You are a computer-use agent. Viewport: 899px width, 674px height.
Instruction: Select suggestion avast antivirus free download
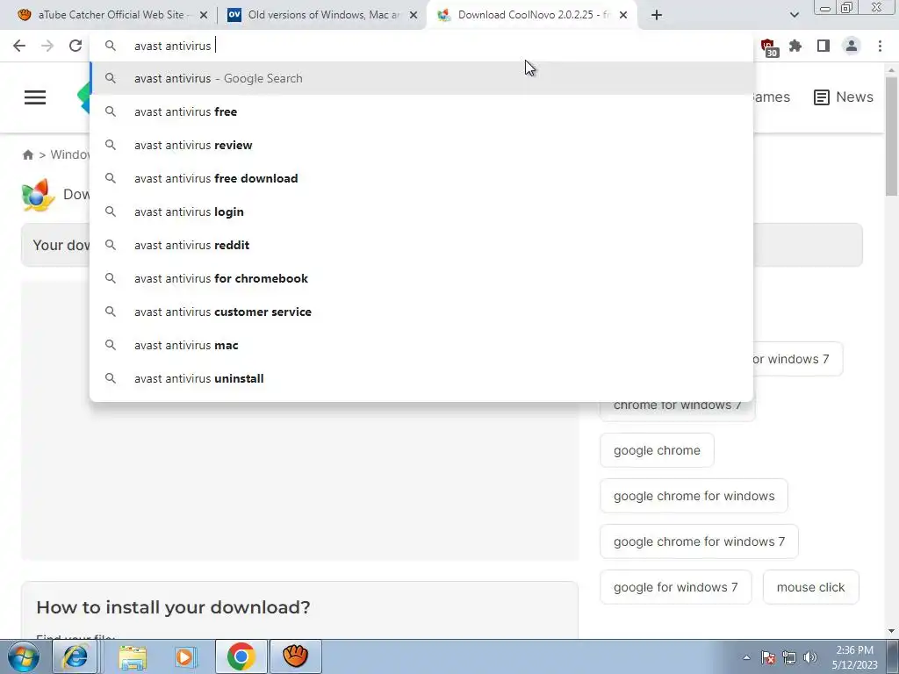coord(421,178)
